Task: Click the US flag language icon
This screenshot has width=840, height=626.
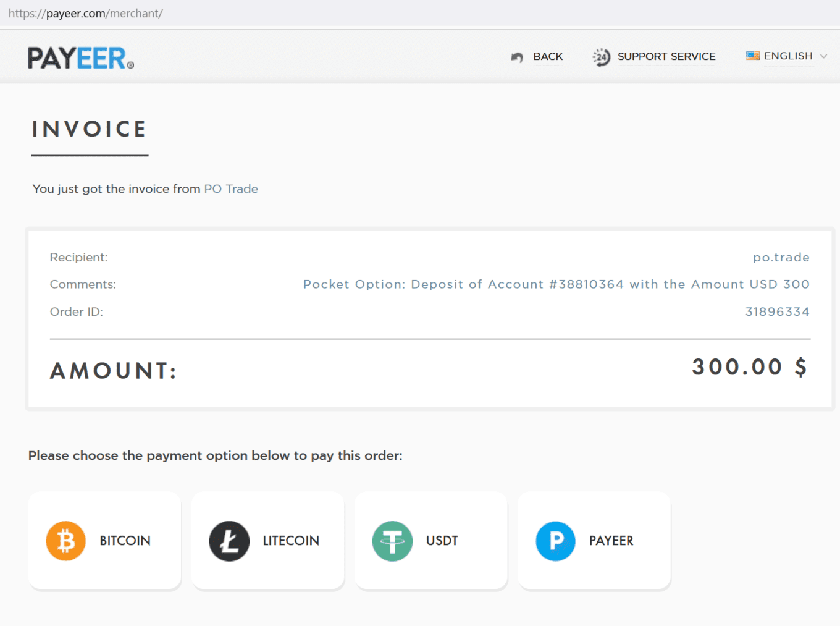Action: click(x=753, y=55)
